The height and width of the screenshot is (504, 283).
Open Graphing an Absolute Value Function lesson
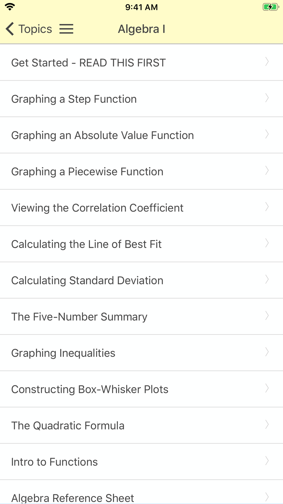click(141, 135)
